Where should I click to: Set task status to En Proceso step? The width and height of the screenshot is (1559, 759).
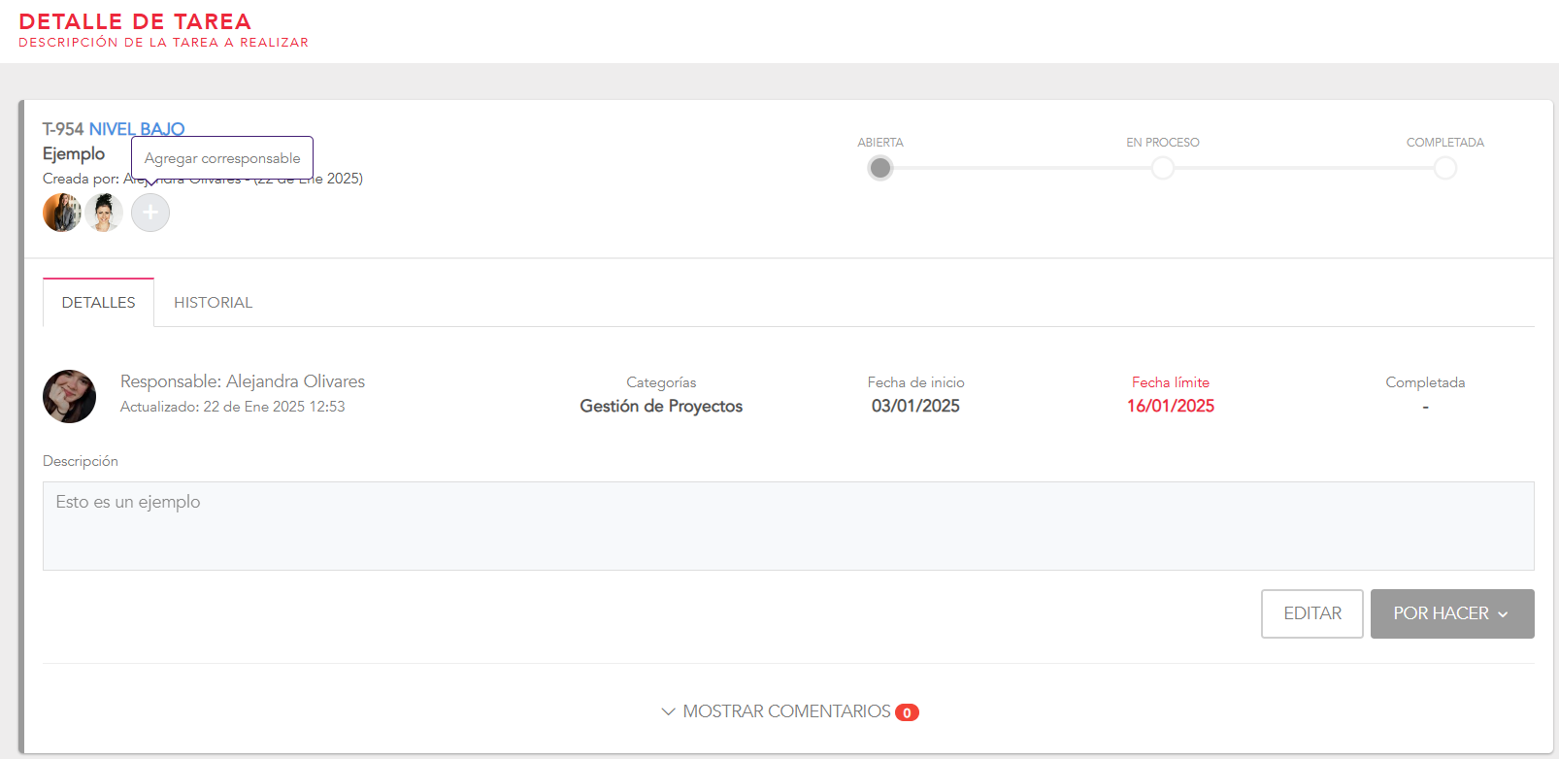[x=1162, y=168]
